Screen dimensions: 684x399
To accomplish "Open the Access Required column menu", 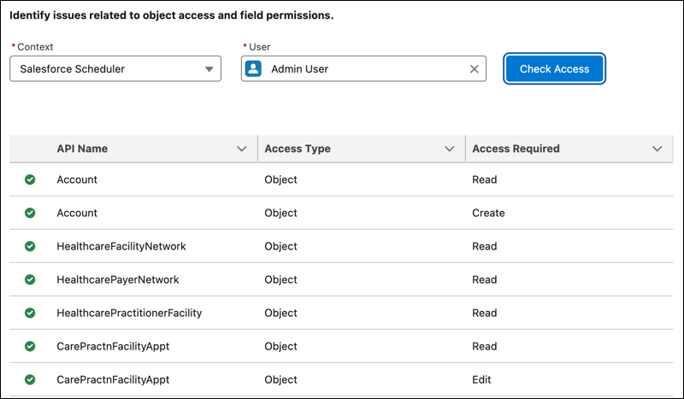I will tap(657, 149).
